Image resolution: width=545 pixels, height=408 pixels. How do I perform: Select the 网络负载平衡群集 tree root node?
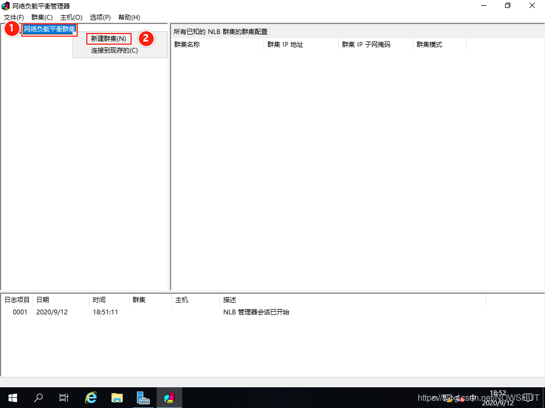click(49, 30)
